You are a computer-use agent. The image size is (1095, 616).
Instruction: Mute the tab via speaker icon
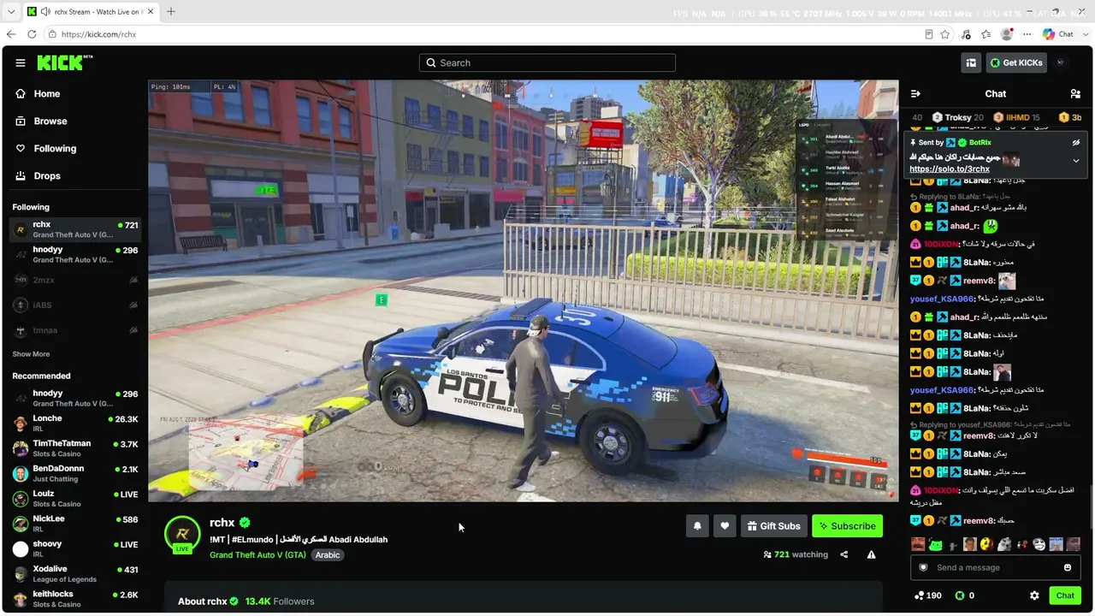coord(44,12)
